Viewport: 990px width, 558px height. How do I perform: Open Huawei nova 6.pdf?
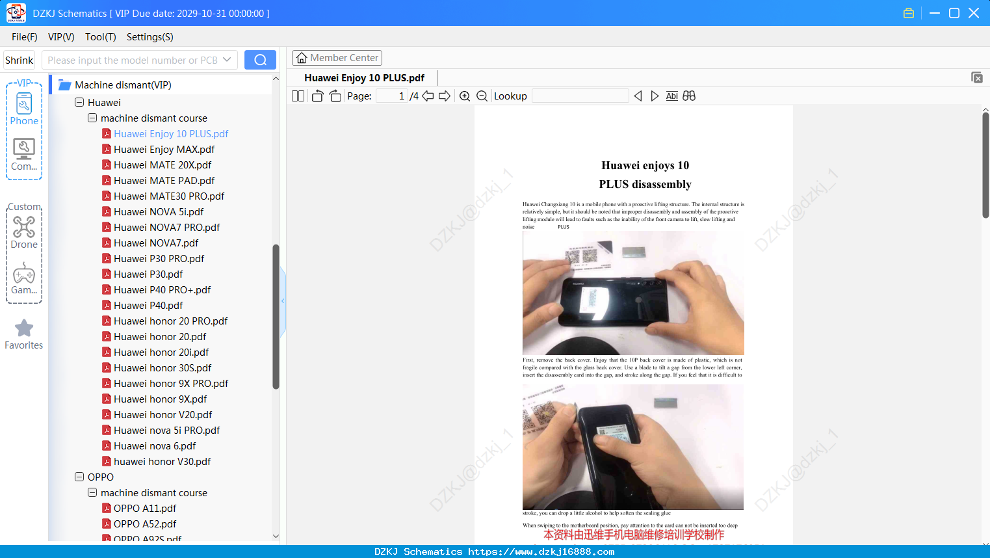coord(155,445)
